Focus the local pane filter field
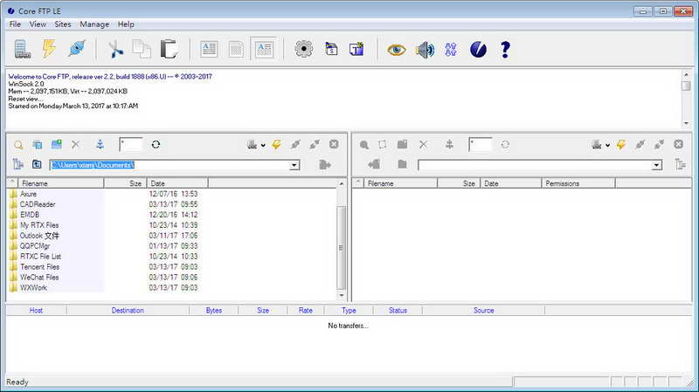Viewport: 699px width, 392px height. point(131,144)
